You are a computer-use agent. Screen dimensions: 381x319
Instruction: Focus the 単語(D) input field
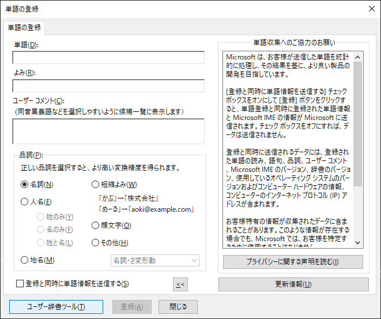pos(108,58)
